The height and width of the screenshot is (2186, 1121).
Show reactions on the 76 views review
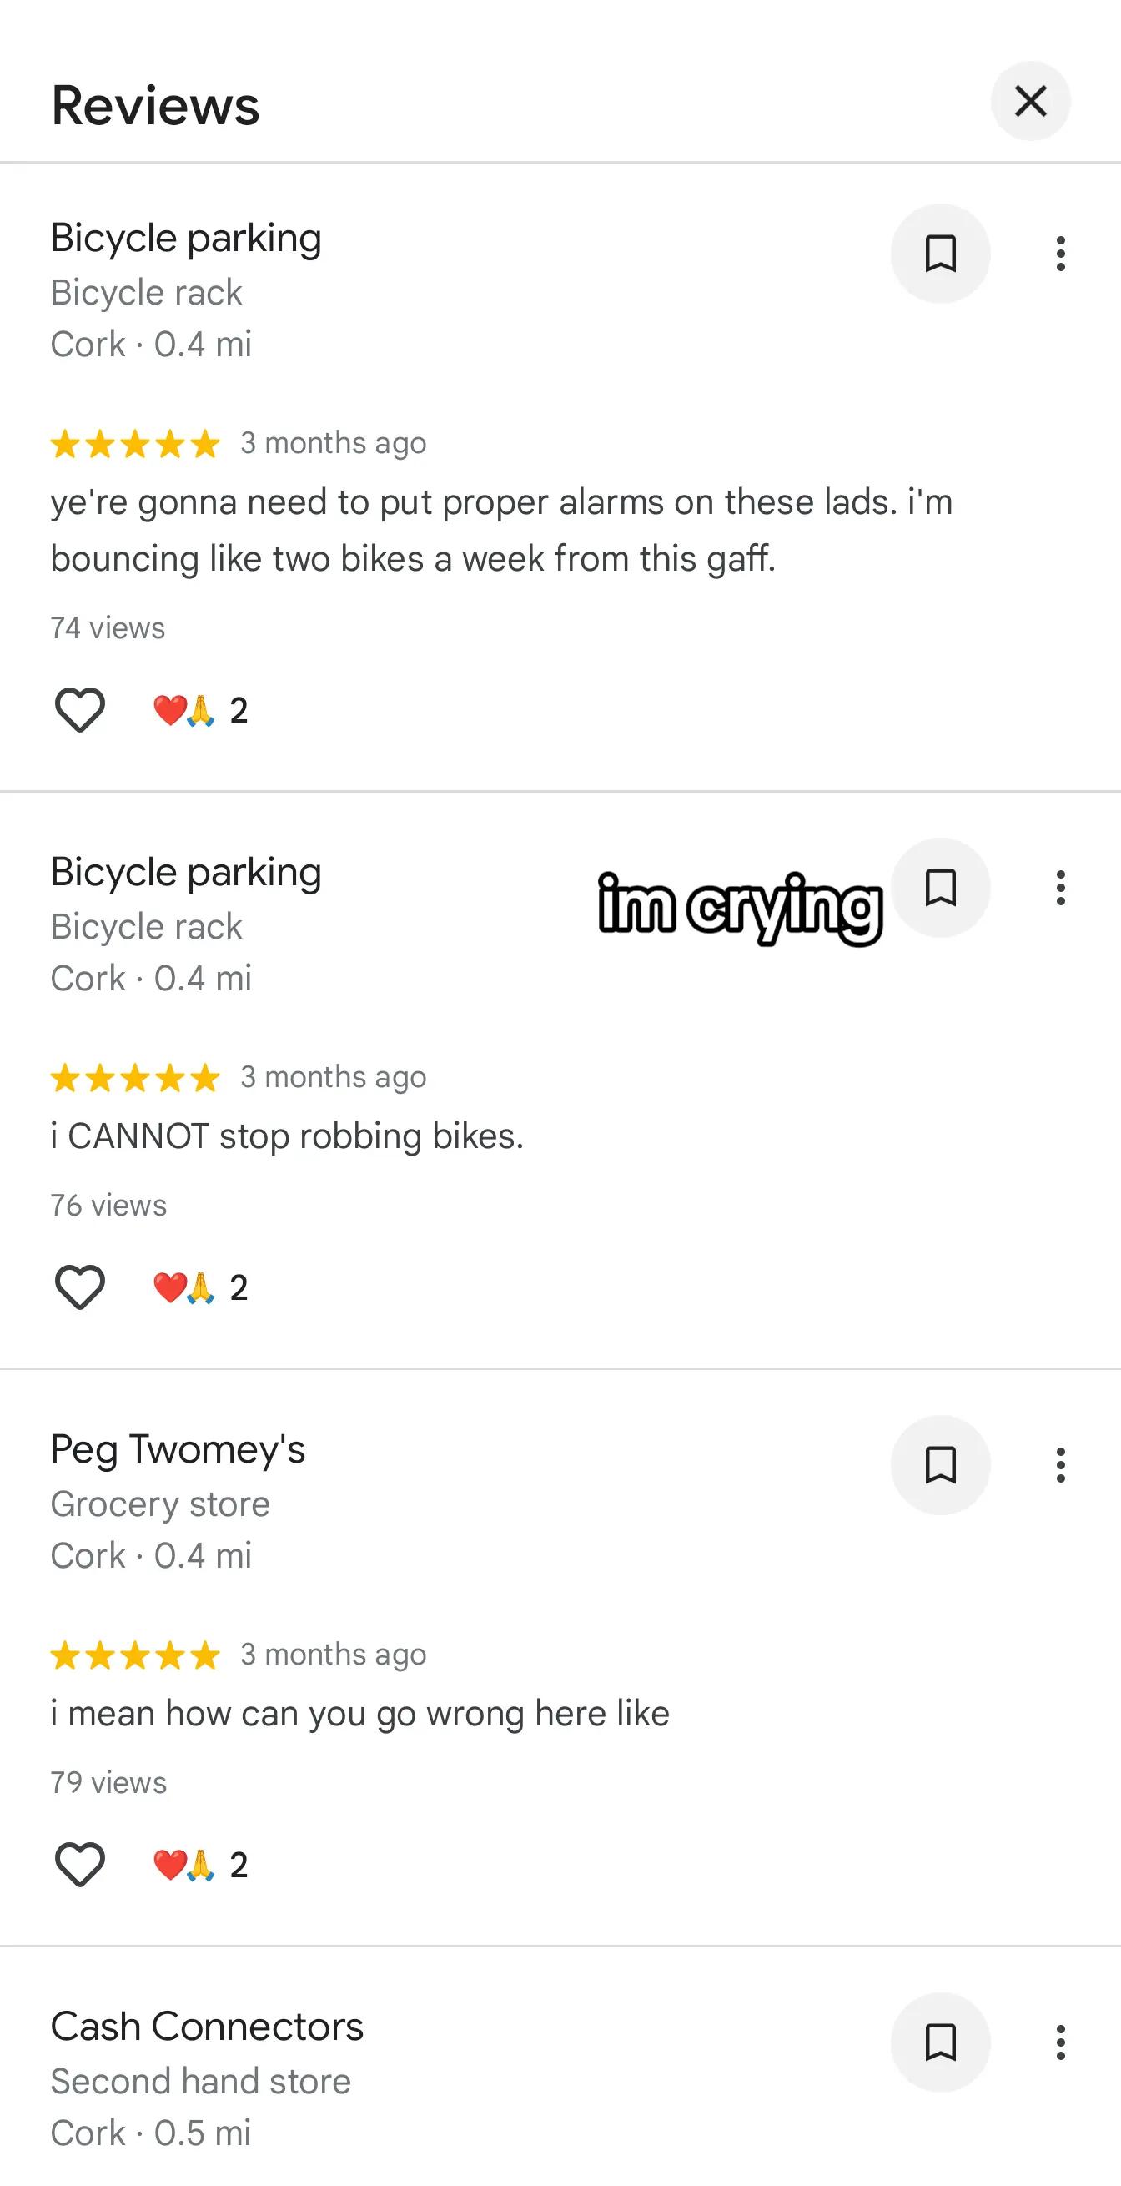pos(200,1287)
